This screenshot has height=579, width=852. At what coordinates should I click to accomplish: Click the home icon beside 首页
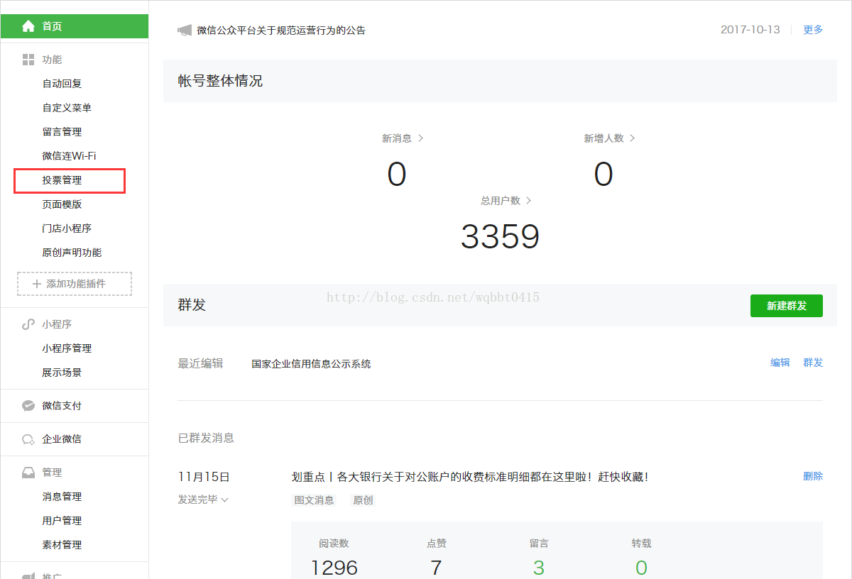(x=28, y=26)
